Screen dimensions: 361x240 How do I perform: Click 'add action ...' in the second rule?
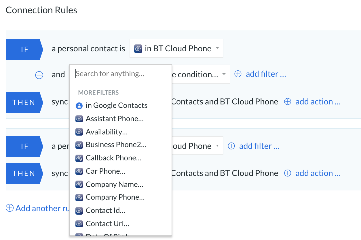(x=318, y=173)
